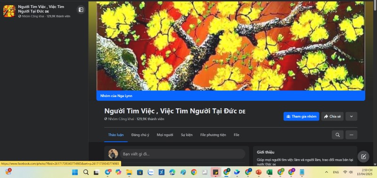The width and height of the screenshot is (377, 178).
Task: Click the 'Giới thiệu' heading
Action: click(265, 152)
